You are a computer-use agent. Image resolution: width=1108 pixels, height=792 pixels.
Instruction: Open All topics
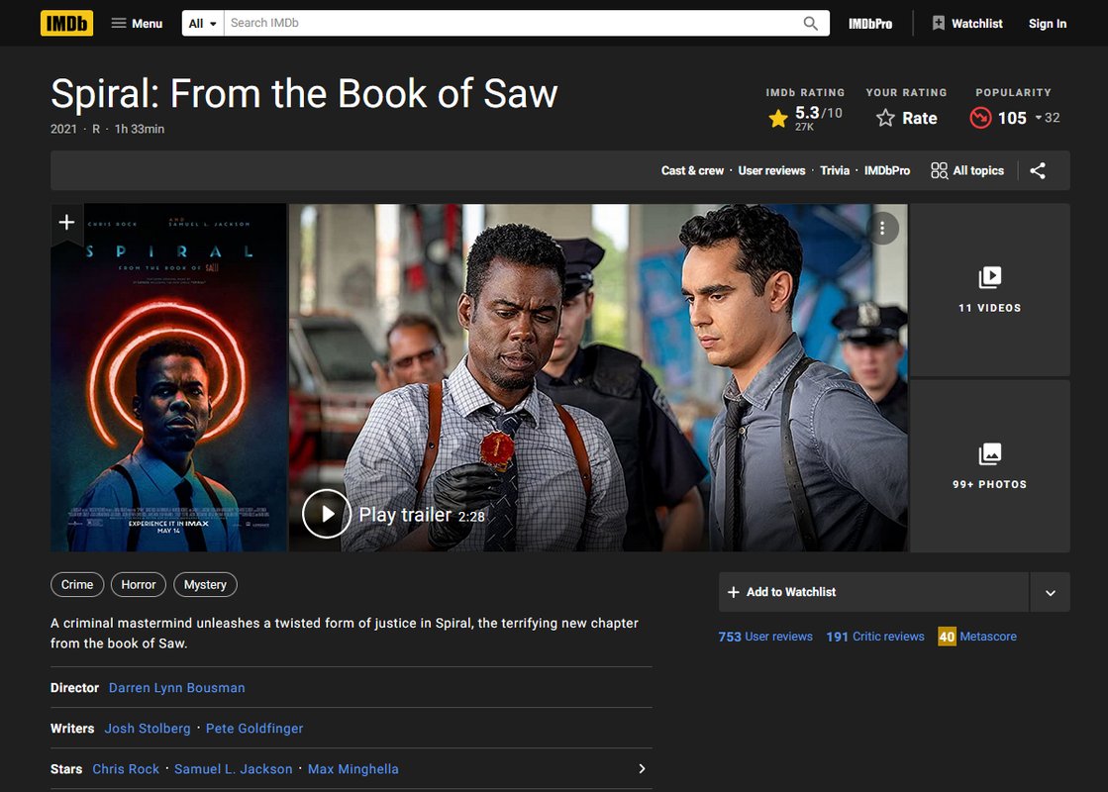coord(967,170)
